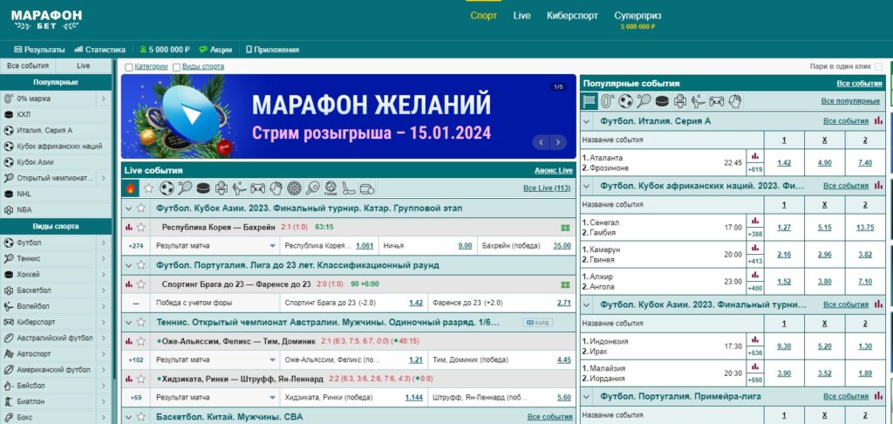Screen dimensions: 893x424
Task: Filter Live события by table tennis paddle icon
Action: click(x=313, y=188)
